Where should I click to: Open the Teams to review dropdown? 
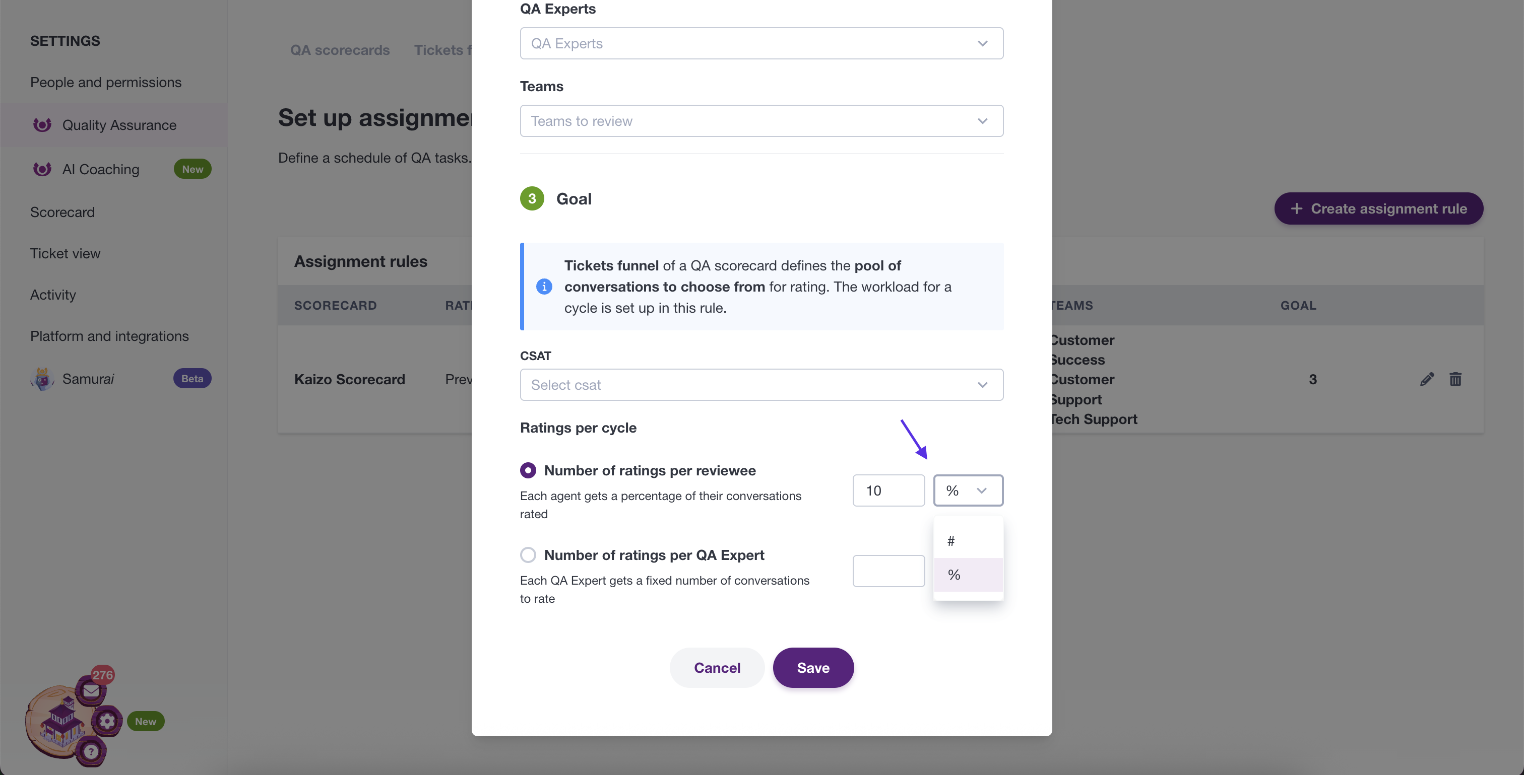tap(761, 120)
